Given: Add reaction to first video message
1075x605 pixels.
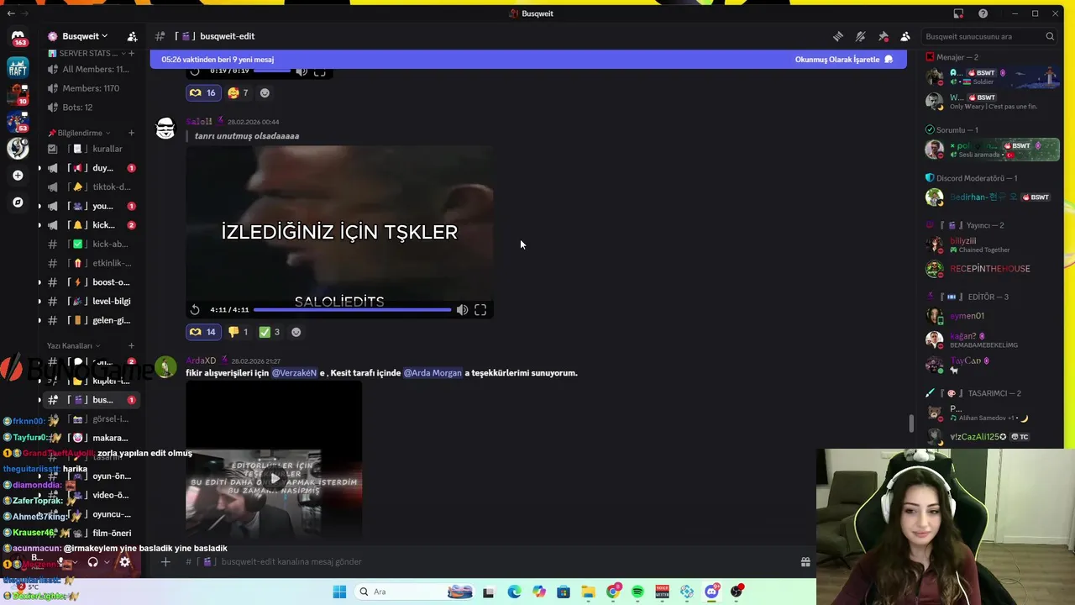Looking at the screenshot, I should click(x=265, y=92).
